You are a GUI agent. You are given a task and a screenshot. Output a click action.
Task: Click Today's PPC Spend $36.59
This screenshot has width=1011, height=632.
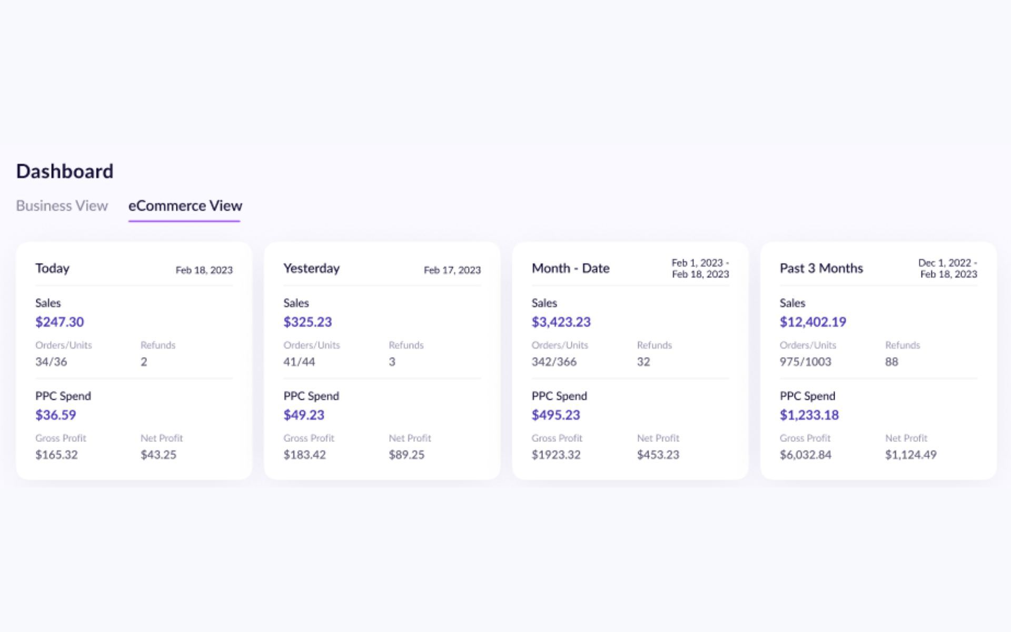55,415
